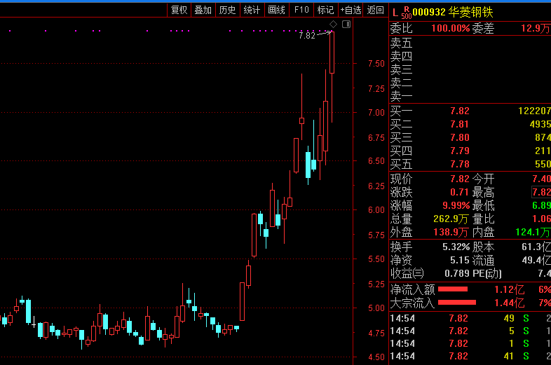
Task: Open the 复权 price adjustment menu
Action: [179, 10]
